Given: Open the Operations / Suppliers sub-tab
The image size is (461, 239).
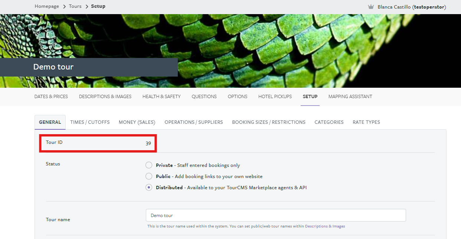Looking at the screenshot, I should tap(194, 122).
